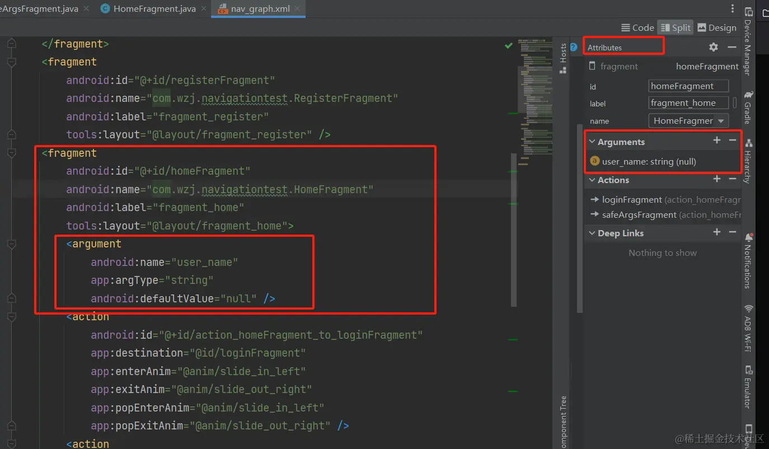
Task: Switch to the nav_graph.xml editor tab
Action: pos(257,9)
